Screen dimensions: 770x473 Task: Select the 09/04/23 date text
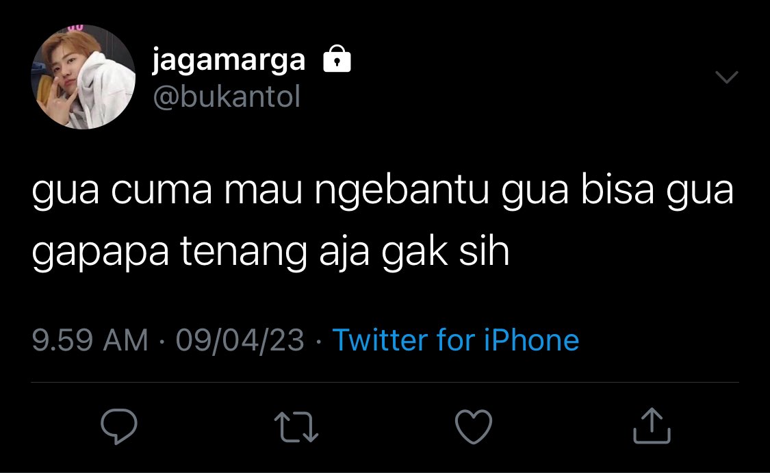pyautogui.click(x=240, y=340)
